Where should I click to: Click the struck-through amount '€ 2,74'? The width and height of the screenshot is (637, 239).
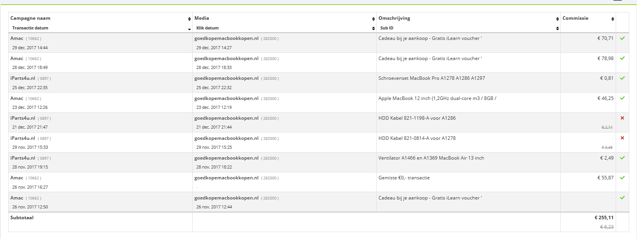(x=607, y=127)
